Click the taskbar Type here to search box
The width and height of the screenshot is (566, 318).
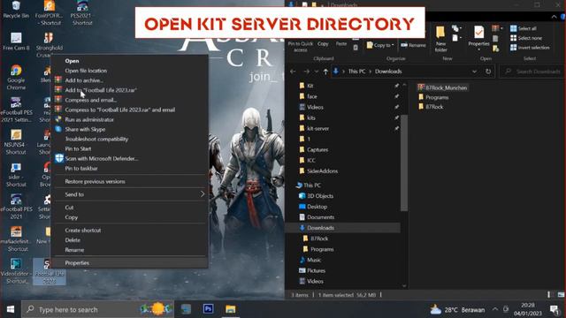click(x=97, y=309)
